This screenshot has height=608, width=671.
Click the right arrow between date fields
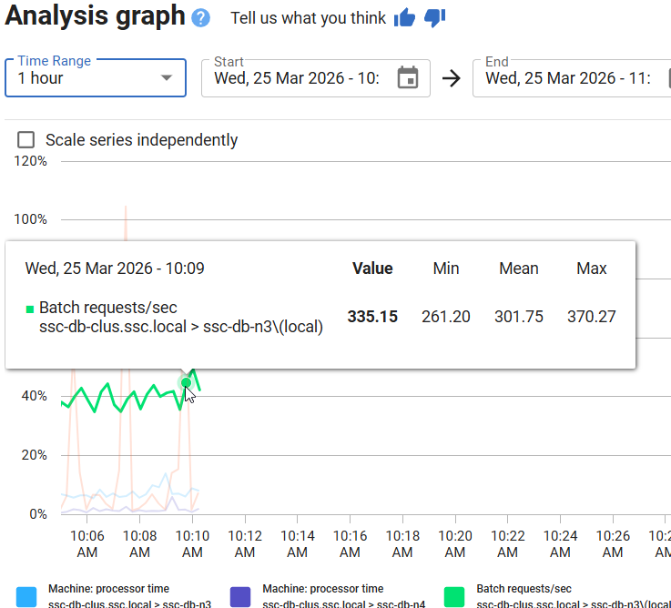(451, 77)
